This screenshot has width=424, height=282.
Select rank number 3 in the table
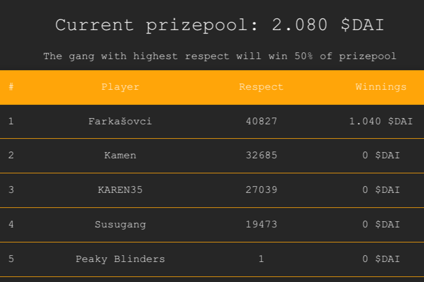coord(11,190)
